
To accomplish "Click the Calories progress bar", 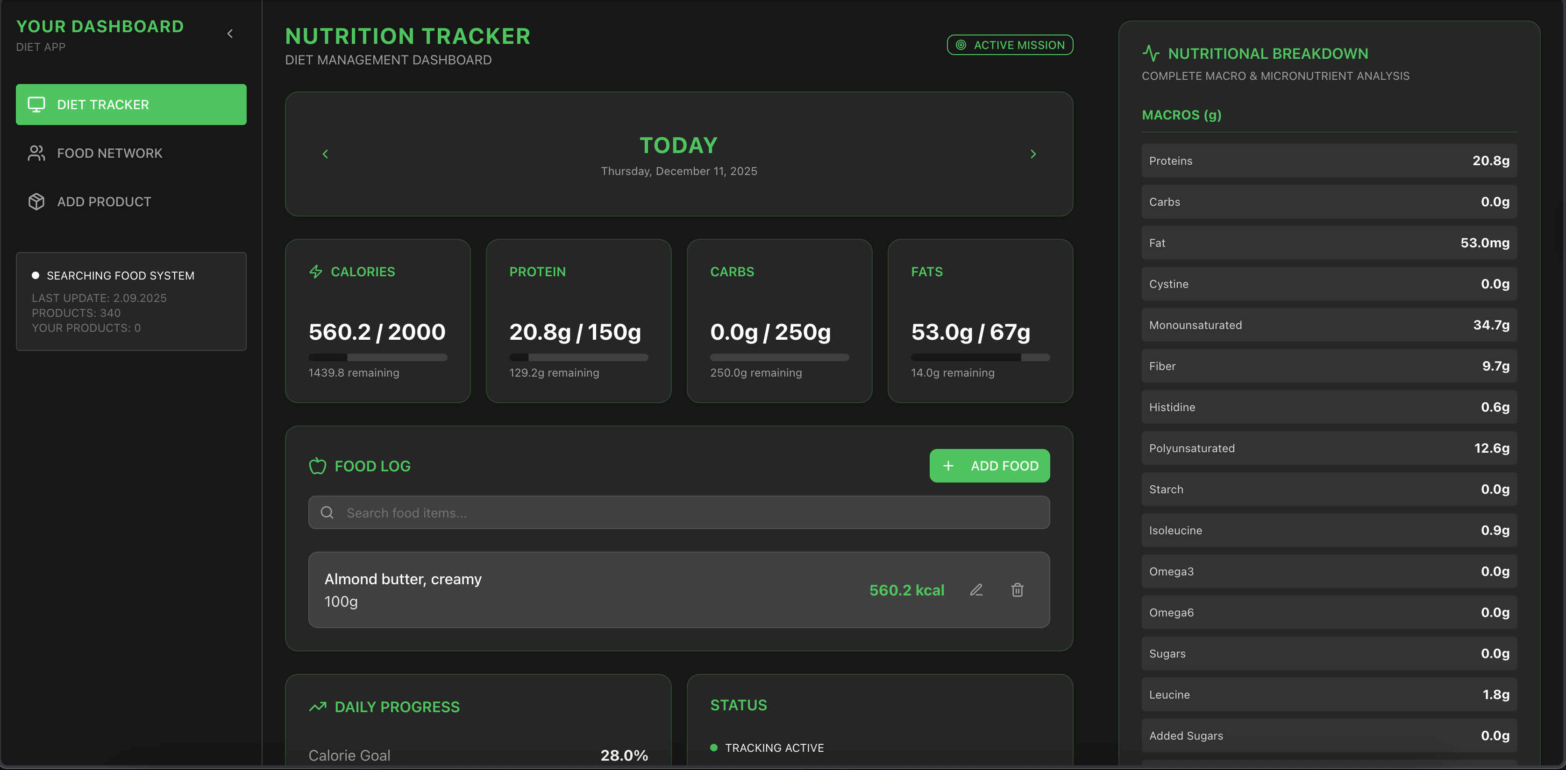I will click(377, 357).
